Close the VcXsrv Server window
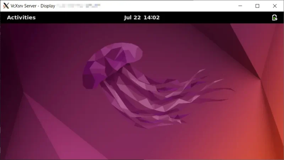284x160 pixels. tap(275, 6)
